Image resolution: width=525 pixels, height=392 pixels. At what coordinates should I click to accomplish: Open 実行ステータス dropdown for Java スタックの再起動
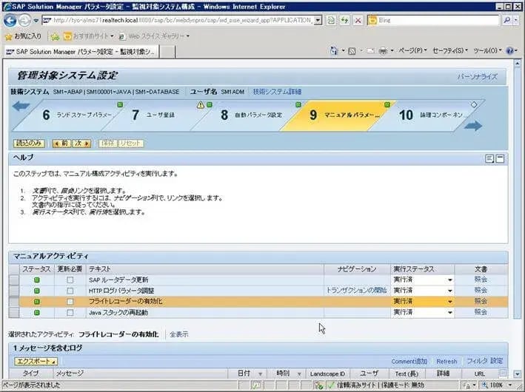[x=449, y=313]
